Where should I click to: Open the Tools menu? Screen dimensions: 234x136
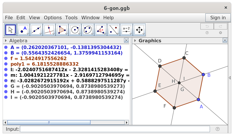tap(71, 18)
